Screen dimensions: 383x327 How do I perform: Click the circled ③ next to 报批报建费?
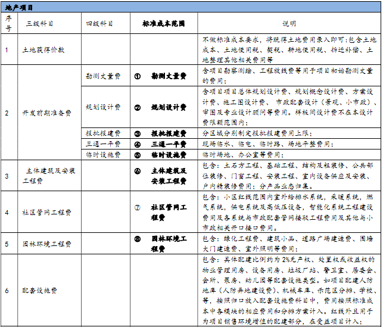[x=137, y=133]
